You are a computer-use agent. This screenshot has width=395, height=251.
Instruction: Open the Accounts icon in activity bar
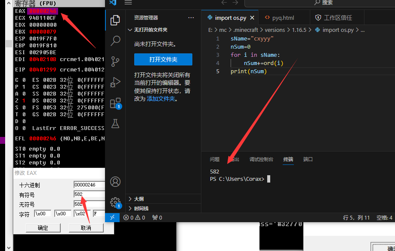pyautogui.click(x=115, y=181)
